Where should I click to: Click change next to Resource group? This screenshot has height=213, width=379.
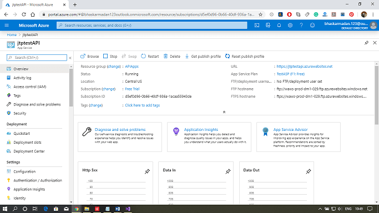pyautogui.click(x=114, y=67)
